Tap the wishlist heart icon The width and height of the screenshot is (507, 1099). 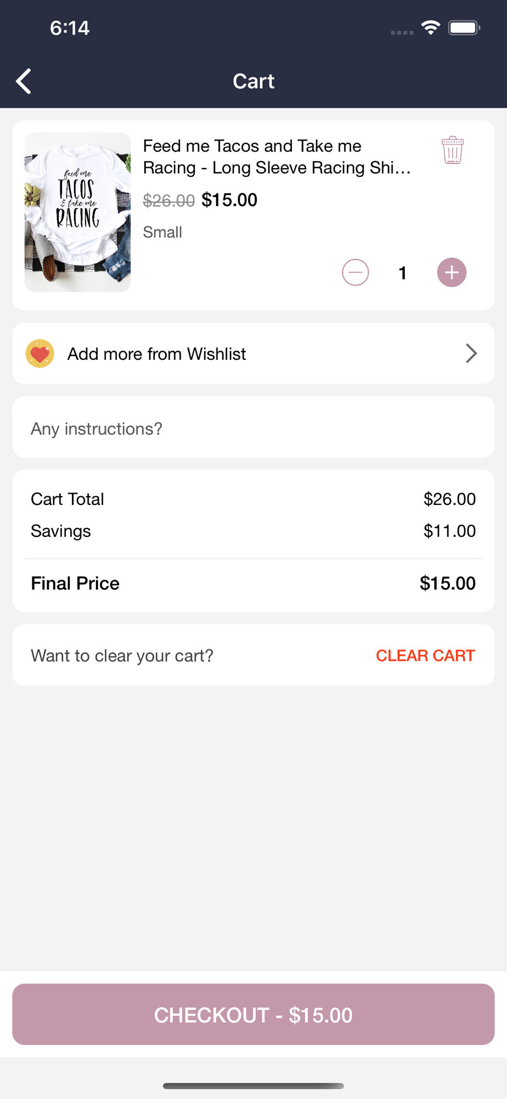[x=40, y=353]
